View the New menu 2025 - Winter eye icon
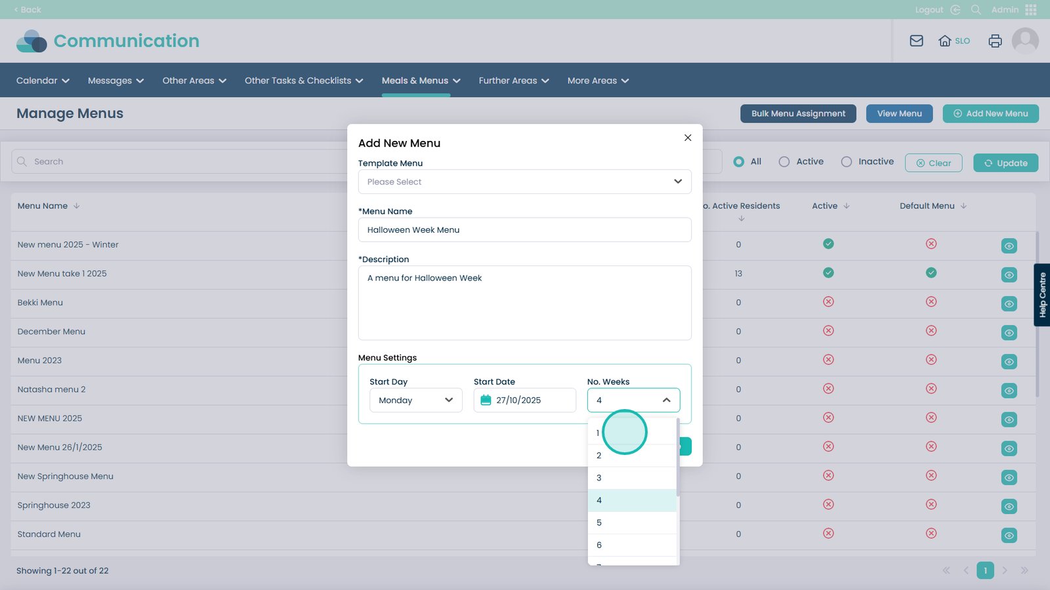1050x590 pixels. [x=1009, y=246]
